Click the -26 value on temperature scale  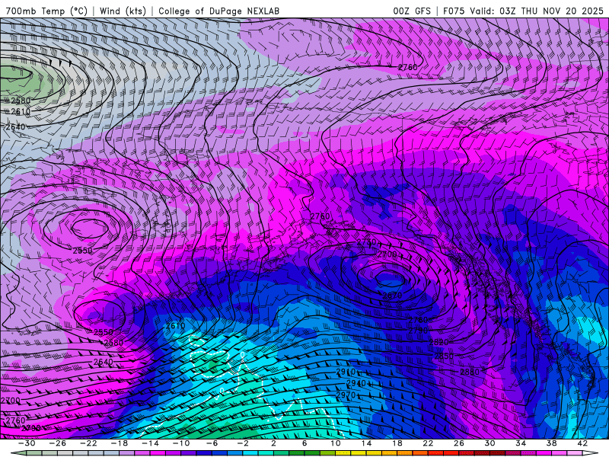coord(58,443)
